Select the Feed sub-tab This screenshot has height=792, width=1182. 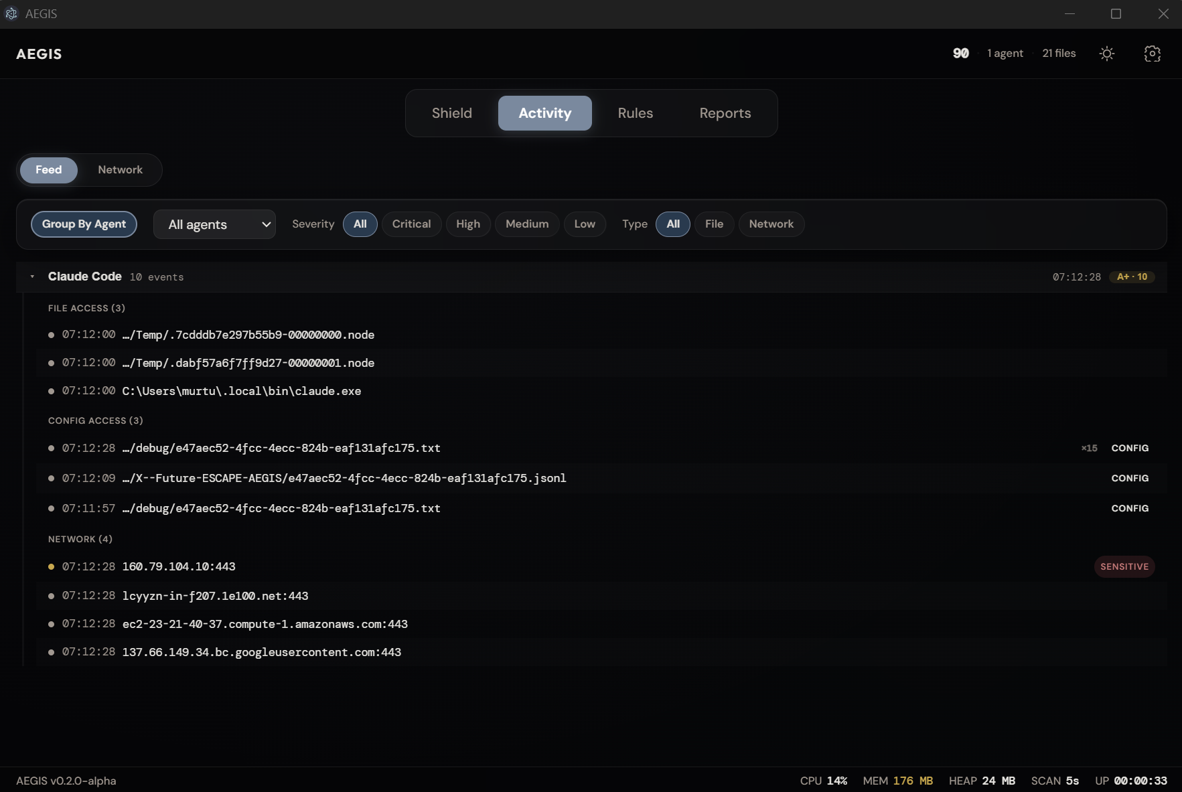coord(48,170)
